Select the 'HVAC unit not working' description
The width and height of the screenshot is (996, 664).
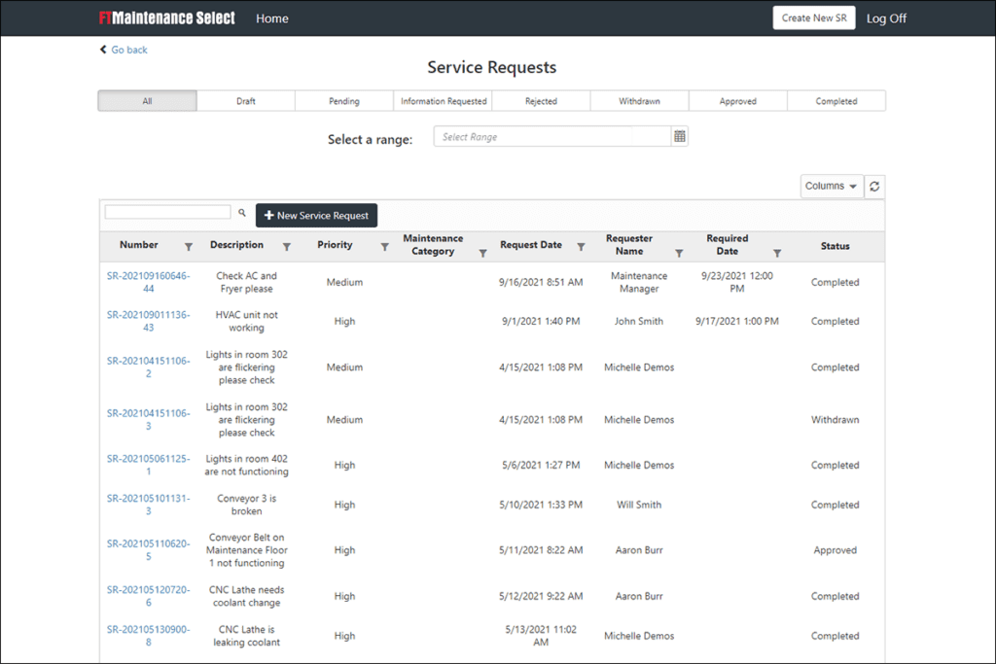pyautogui.click(x=246, y=321)
